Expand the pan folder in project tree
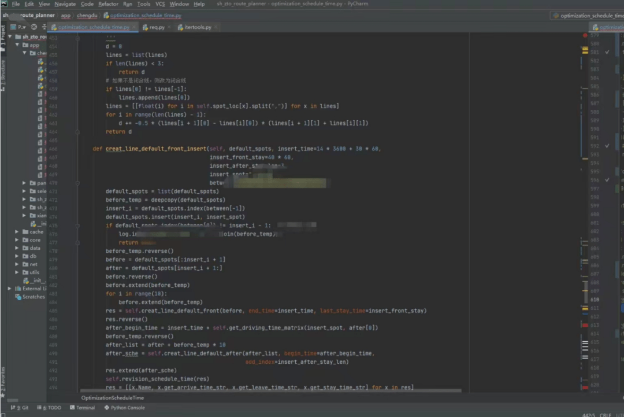The width and height of the screenshot is (624, 417). pyautogui.click(x=24, y=183)
